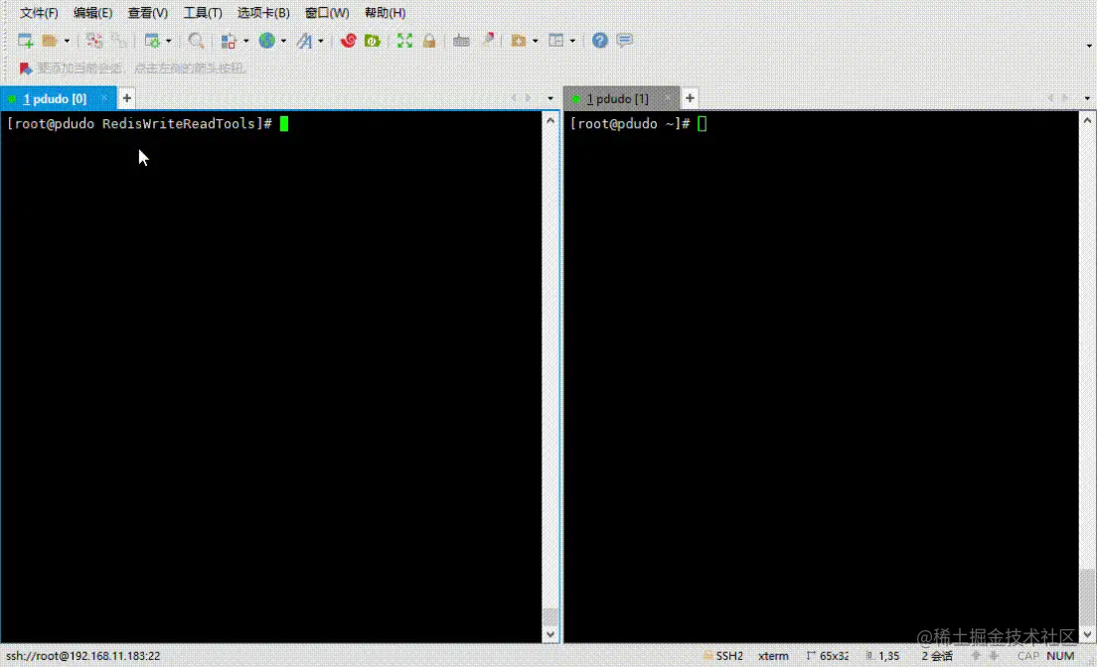Add new tab in right pane
Image resolution: width=1097 pixels, height=667 pixels.
point(690,98)
